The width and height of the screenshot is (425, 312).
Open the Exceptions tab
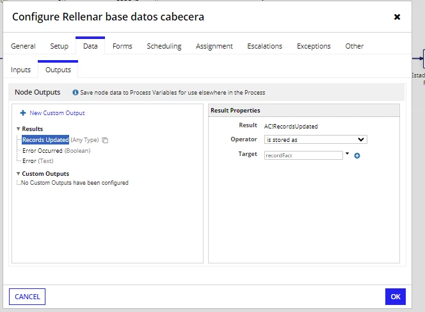click(314, 46)
